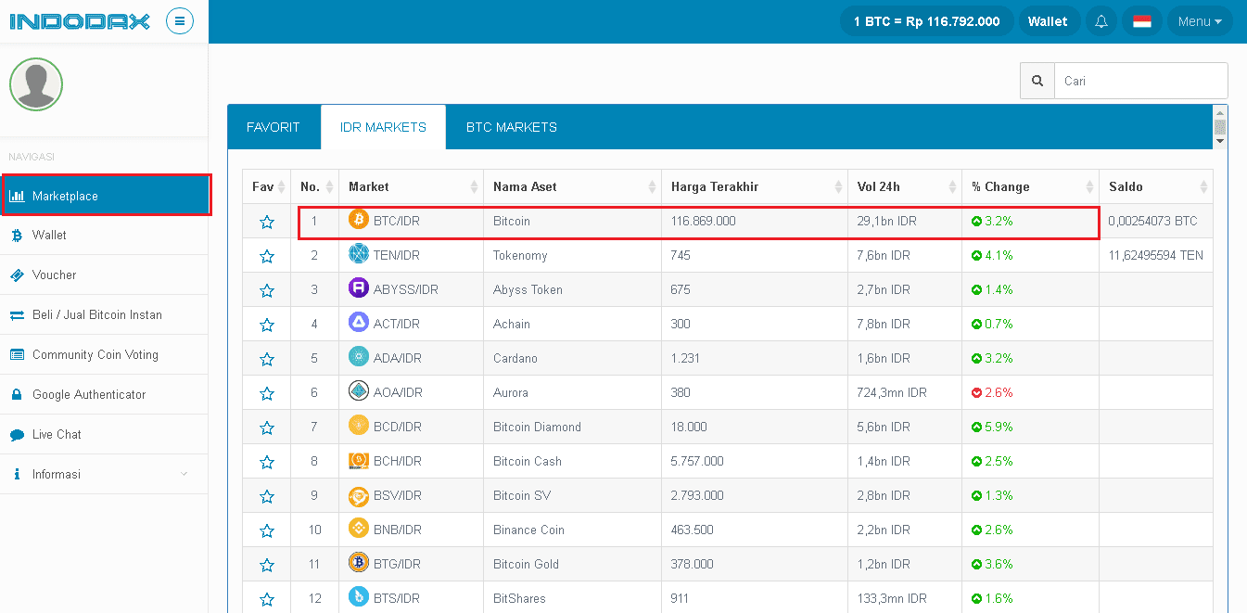Favorite the BNB/IDR market star

tap(267, 530)
